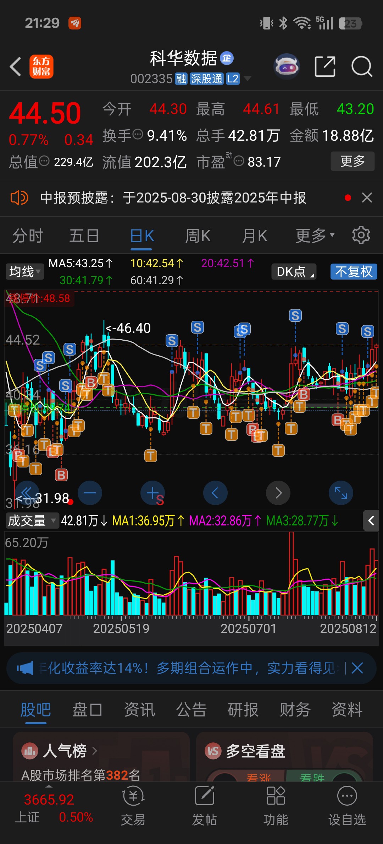The width and height of the screenshot is (383, 844).
Task: Open the robot assistant avatar
Action: 287,66
